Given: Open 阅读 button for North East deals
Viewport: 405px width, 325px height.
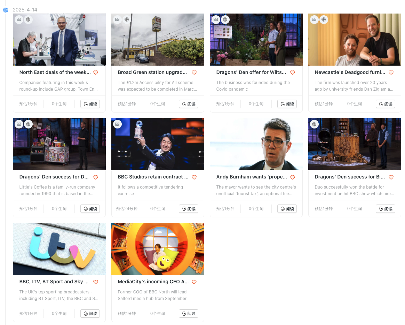Looking at the screenshot, I should (x=90, y=104).
